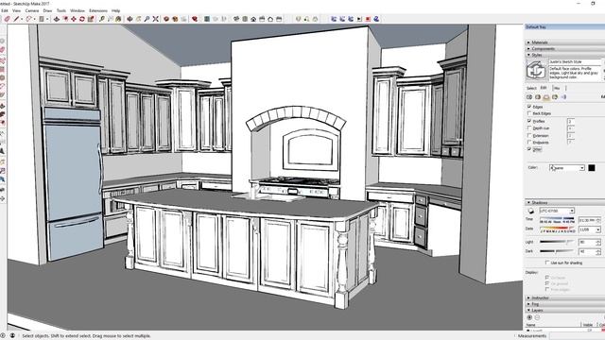Open the edge Color dropdown
605x340 pixels.
tap(567, 168)
